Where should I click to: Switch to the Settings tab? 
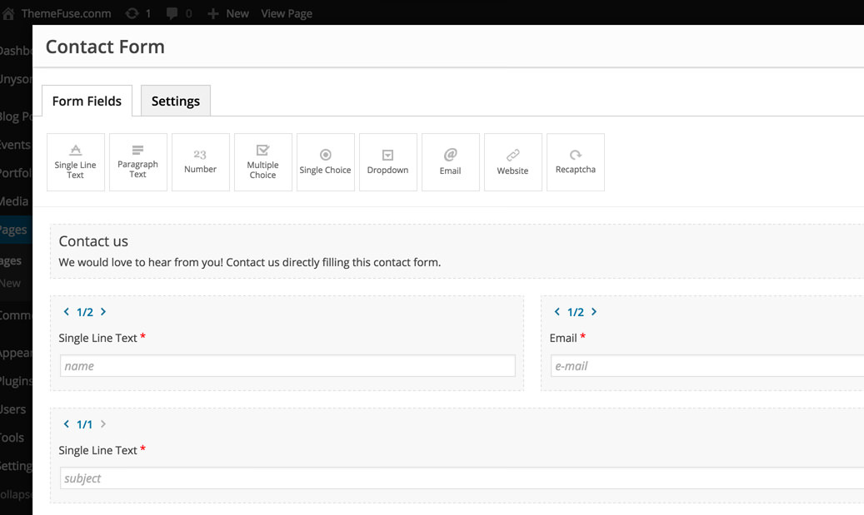[x=176, y=101]
